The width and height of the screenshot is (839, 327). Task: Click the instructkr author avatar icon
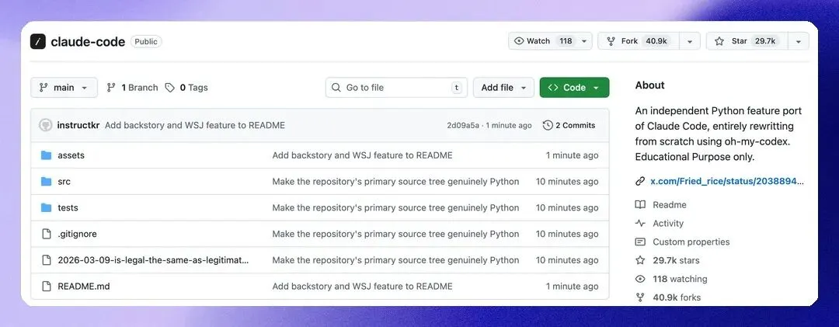(46, 125)
